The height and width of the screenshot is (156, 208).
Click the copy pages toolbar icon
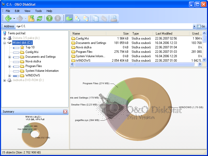[x=96, y=18]
